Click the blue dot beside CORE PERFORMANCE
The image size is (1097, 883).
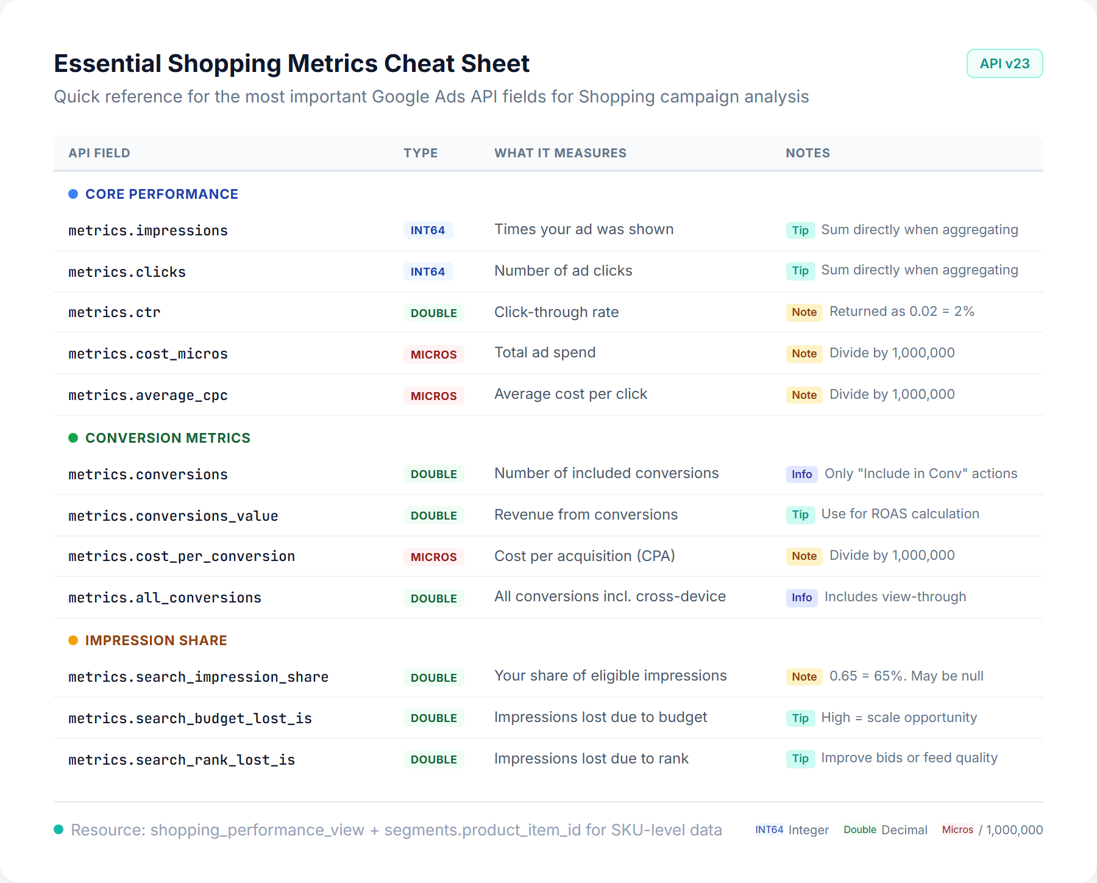tap(73, 194)
